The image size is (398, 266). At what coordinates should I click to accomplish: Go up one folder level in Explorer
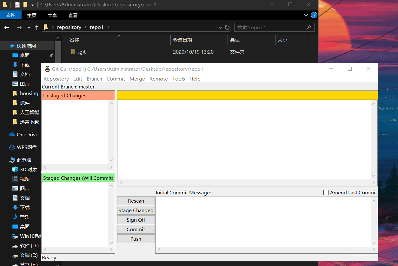coord(37,28)
